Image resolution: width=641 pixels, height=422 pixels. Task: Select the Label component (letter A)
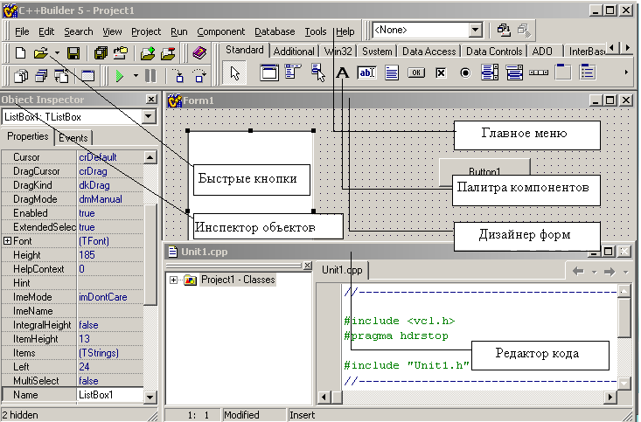343,73
